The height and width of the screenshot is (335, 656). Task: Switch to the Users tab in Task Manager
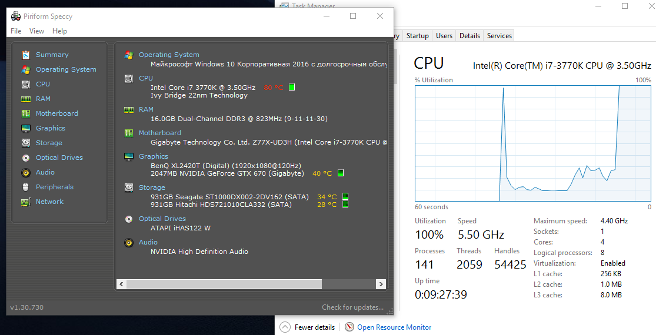point(444,36)
